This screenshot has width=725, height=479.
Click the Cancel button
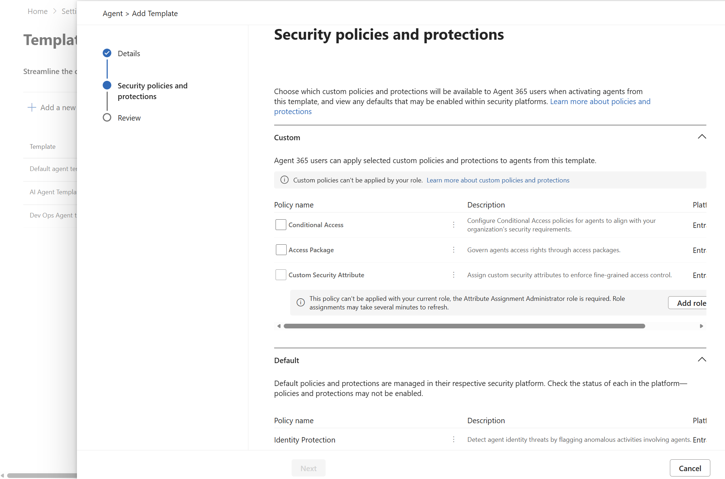pos(690,468)
